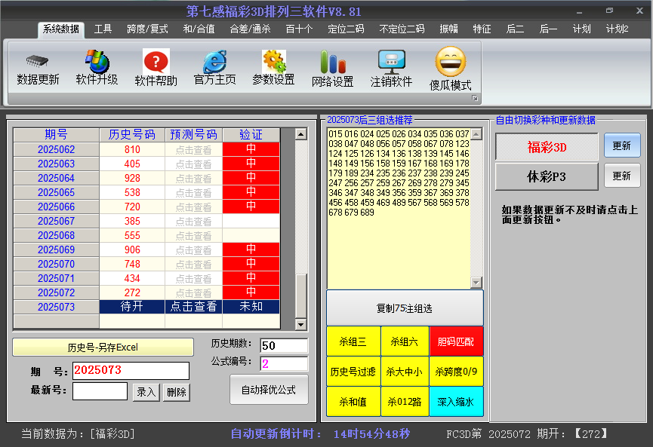Switch to 不定位二码 tab
Image resolution: width=653 pixels, height=447 pixels.
tap(402, 29)
